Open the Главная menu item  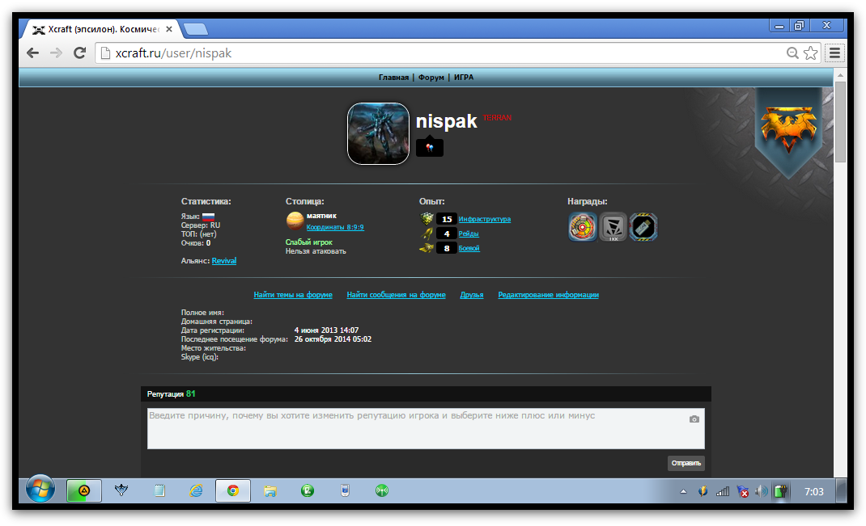(393, 78)
